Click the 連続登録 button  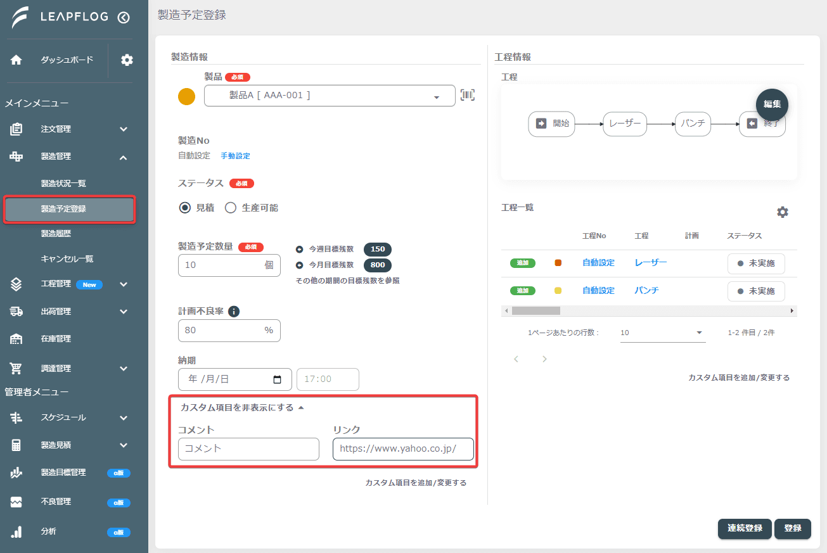(x=745, y=528)
